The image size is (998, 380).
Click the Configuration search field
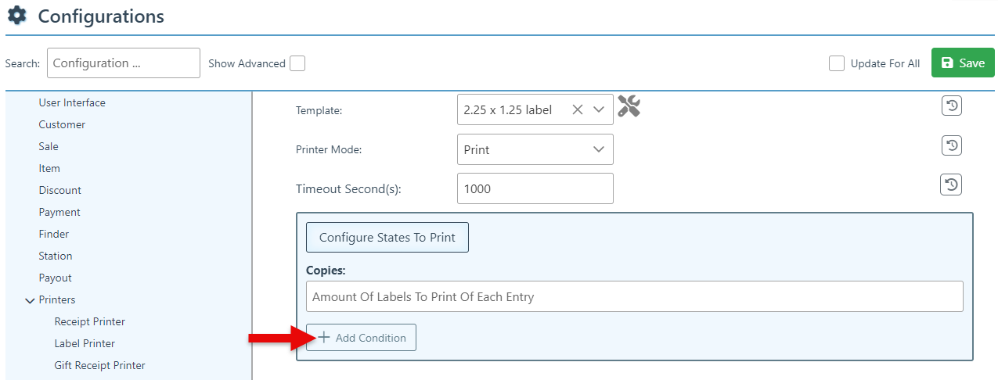[x=123, y=63]
